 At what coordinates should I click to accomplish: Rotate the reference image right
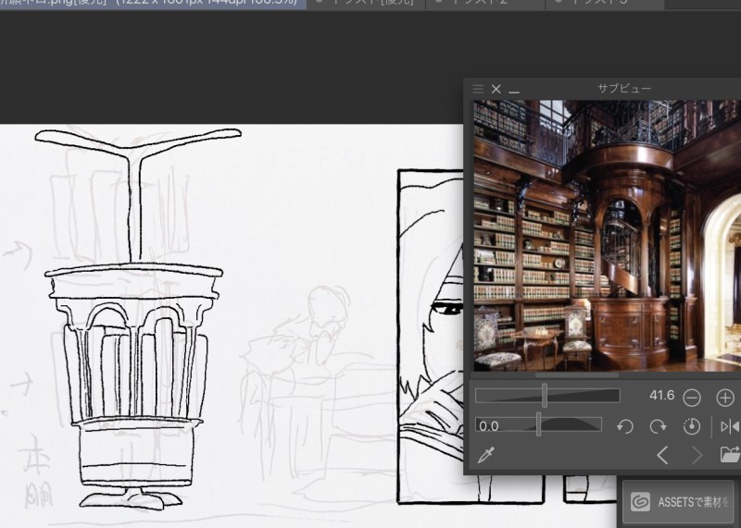(658, 426)
